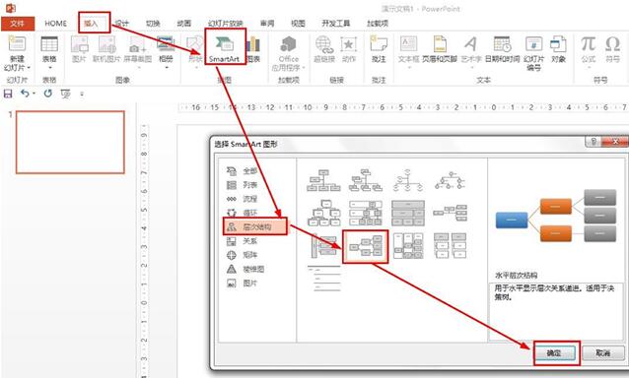Insert a symbol using the Ω icon
This screenshot has height=378, width=629.
[x=612, y=49]
